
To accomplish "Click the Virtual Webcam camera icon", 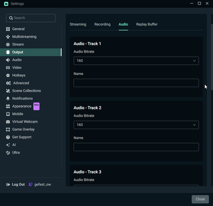I will (x=8, y=122).
